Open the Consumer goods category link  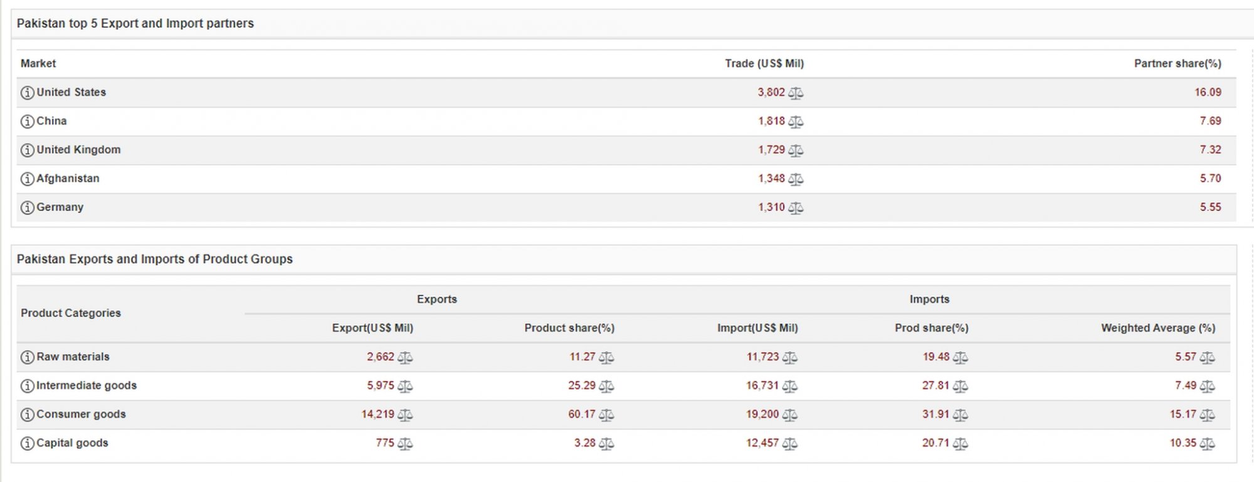pyautogui.click(x=81, y=414)
